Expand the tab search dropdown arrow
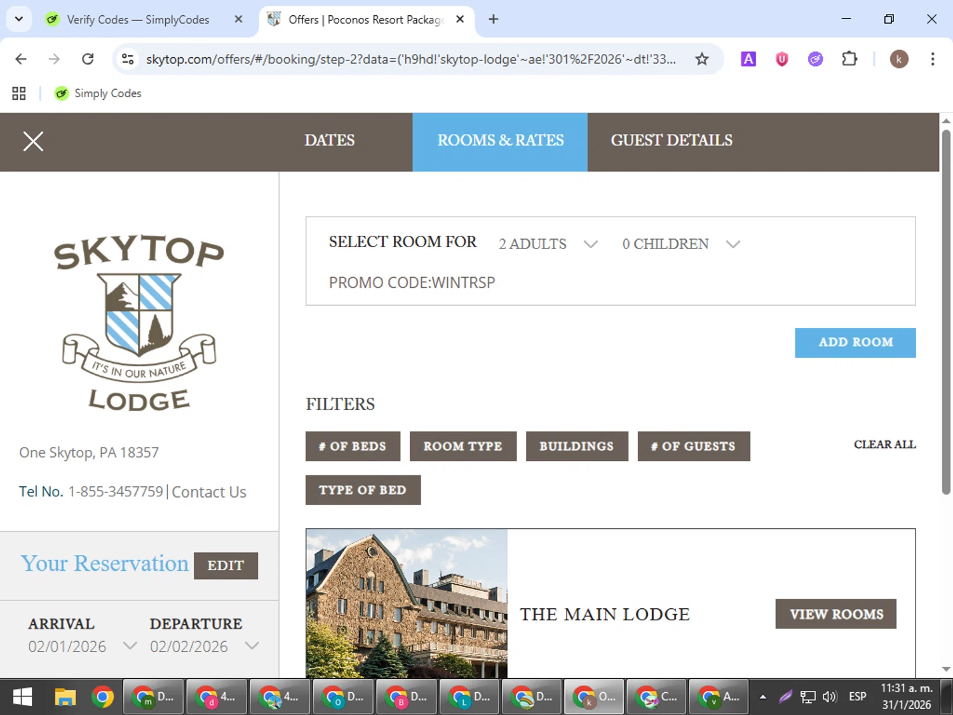Viewport: 953px width, 715px height. pos(19,19)
